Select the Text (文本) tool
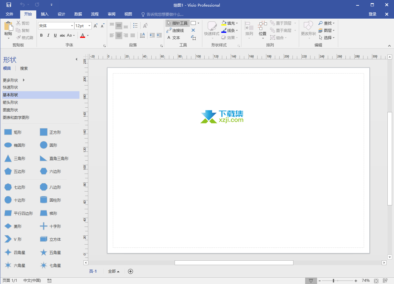The height and width of the screenshot is (284, 394). [173, 38]
